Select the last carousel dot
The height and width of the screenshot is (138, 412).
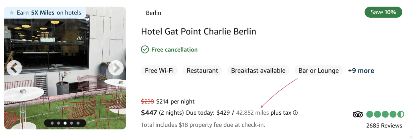pos(78,123)
